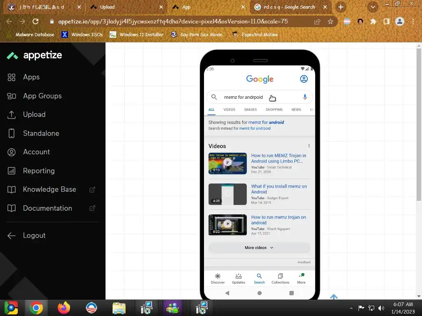Open Windows ISOs bookmark
The image size is (422, 316).
pyautogui.click(x=82, y=35)
